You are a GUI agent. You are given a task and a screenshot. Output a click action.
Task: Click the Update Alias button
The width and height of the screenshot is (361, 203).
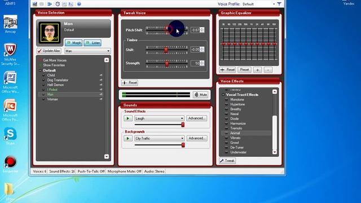point(49,51)
